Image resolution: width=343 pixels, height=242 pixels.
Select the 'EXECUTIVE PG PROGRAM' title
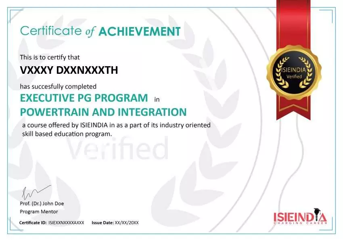[84, 98]
